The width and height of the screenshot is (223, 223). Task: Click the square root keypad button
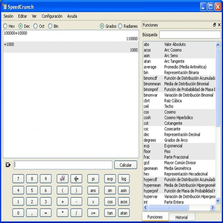62,179
